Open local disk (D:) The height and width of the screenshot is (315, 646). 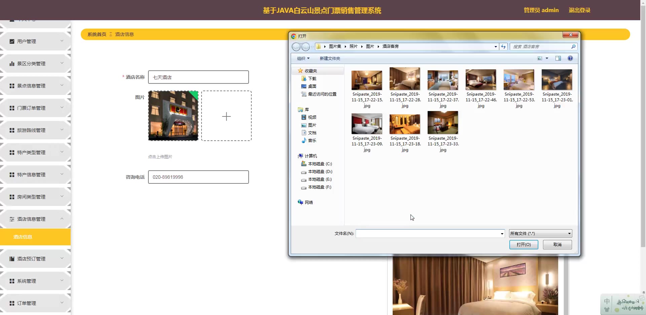317,172
